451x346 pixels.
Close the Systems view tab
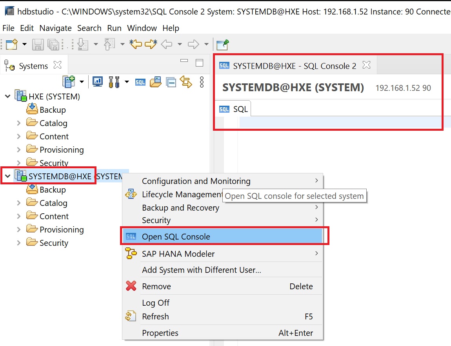tap(58, 65)
